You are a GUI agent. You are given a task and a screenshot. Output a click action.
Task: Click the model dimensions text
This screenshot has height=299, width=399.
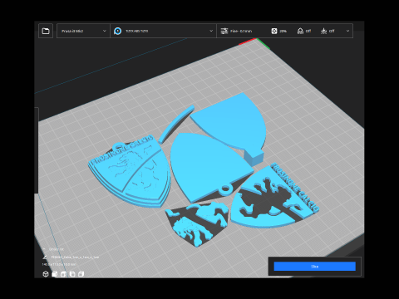[x=59, y=265]
